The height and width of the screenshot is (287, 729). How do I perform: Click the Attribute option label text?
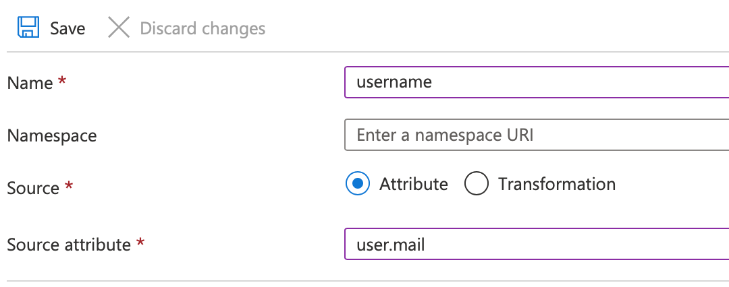413,184
